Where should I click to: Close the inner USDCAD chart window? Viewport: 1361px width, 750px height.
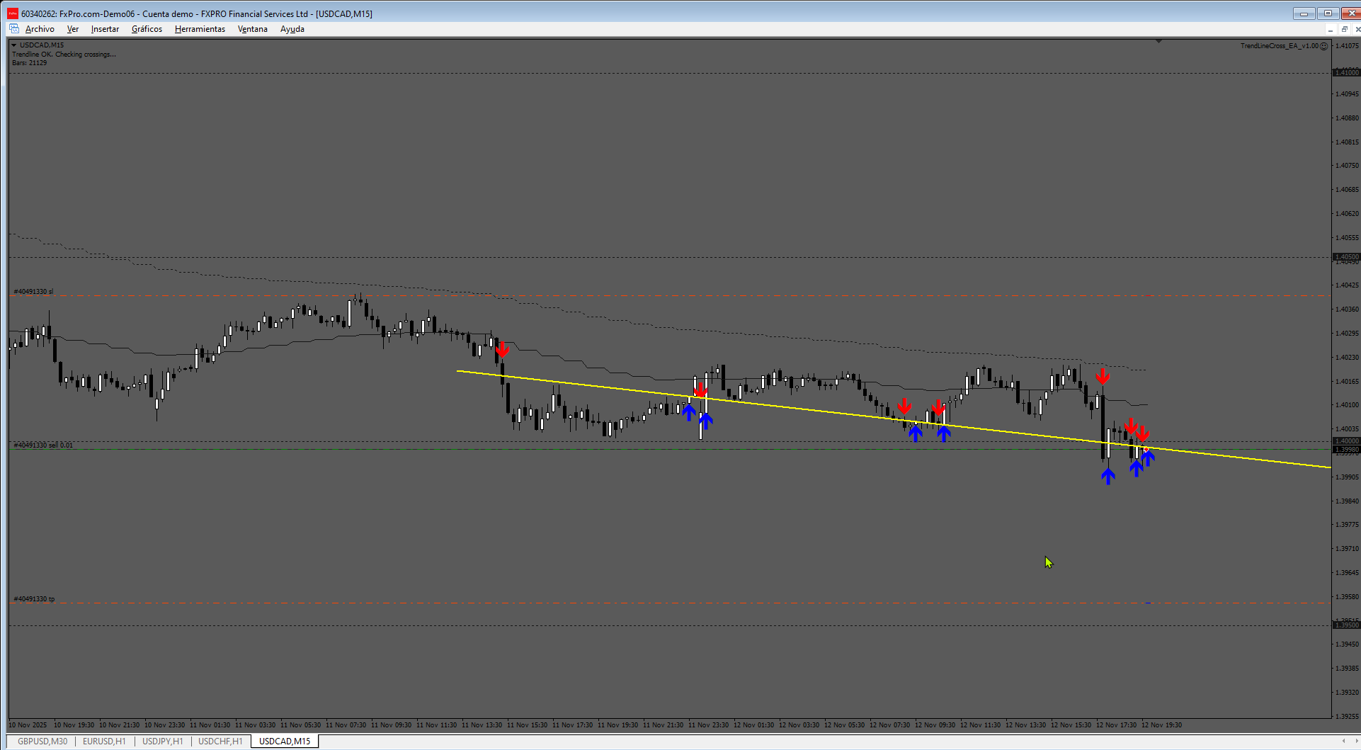(1357, 30)
